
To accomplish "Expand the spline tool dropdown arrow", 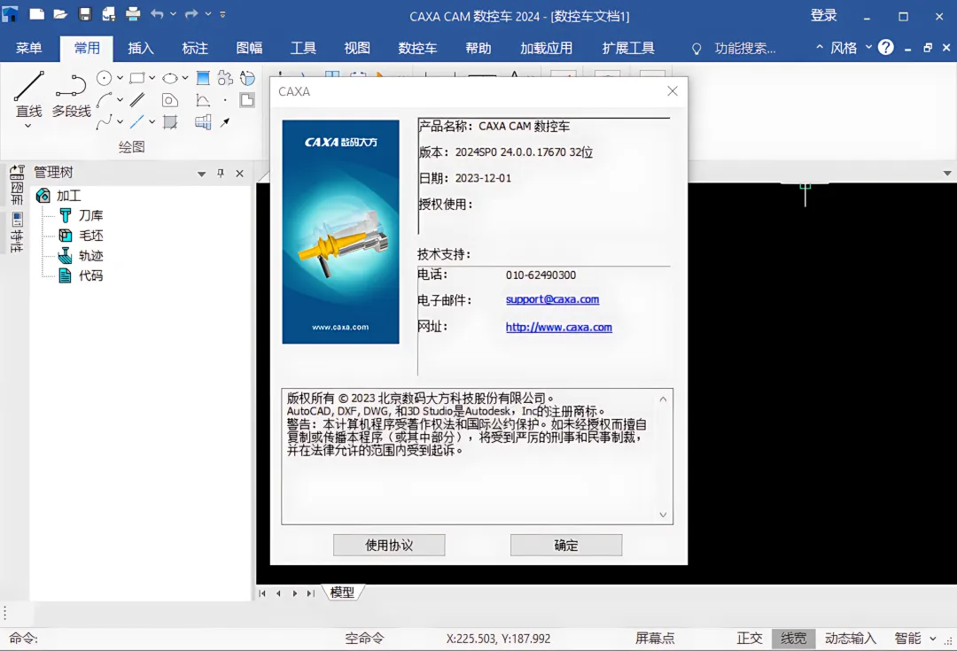I will pos(121,122).
